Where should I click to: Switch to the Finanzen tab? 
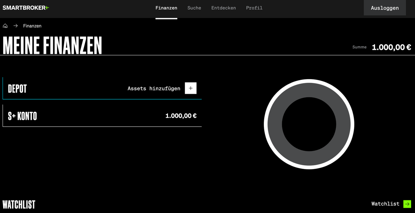(x=166, y=8)
